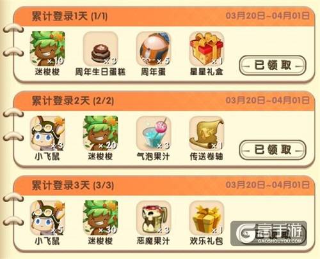Viewport: 320px width, 259px height.
Task: Tap the date range on day 1 header
Action: click(x=268, y=16)
